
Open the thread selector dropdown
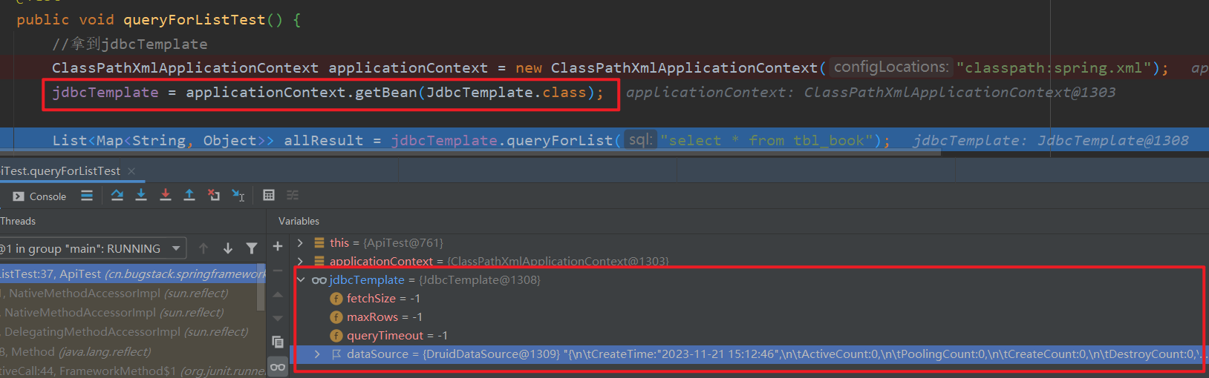tap(176, 248)
